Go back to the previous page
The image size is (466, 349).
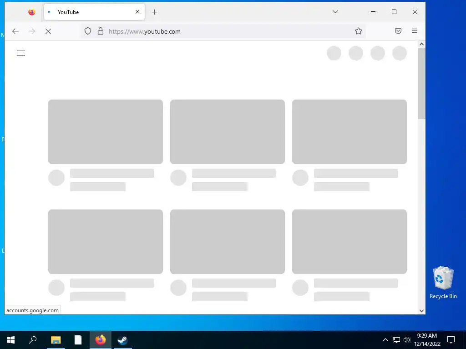15,31
